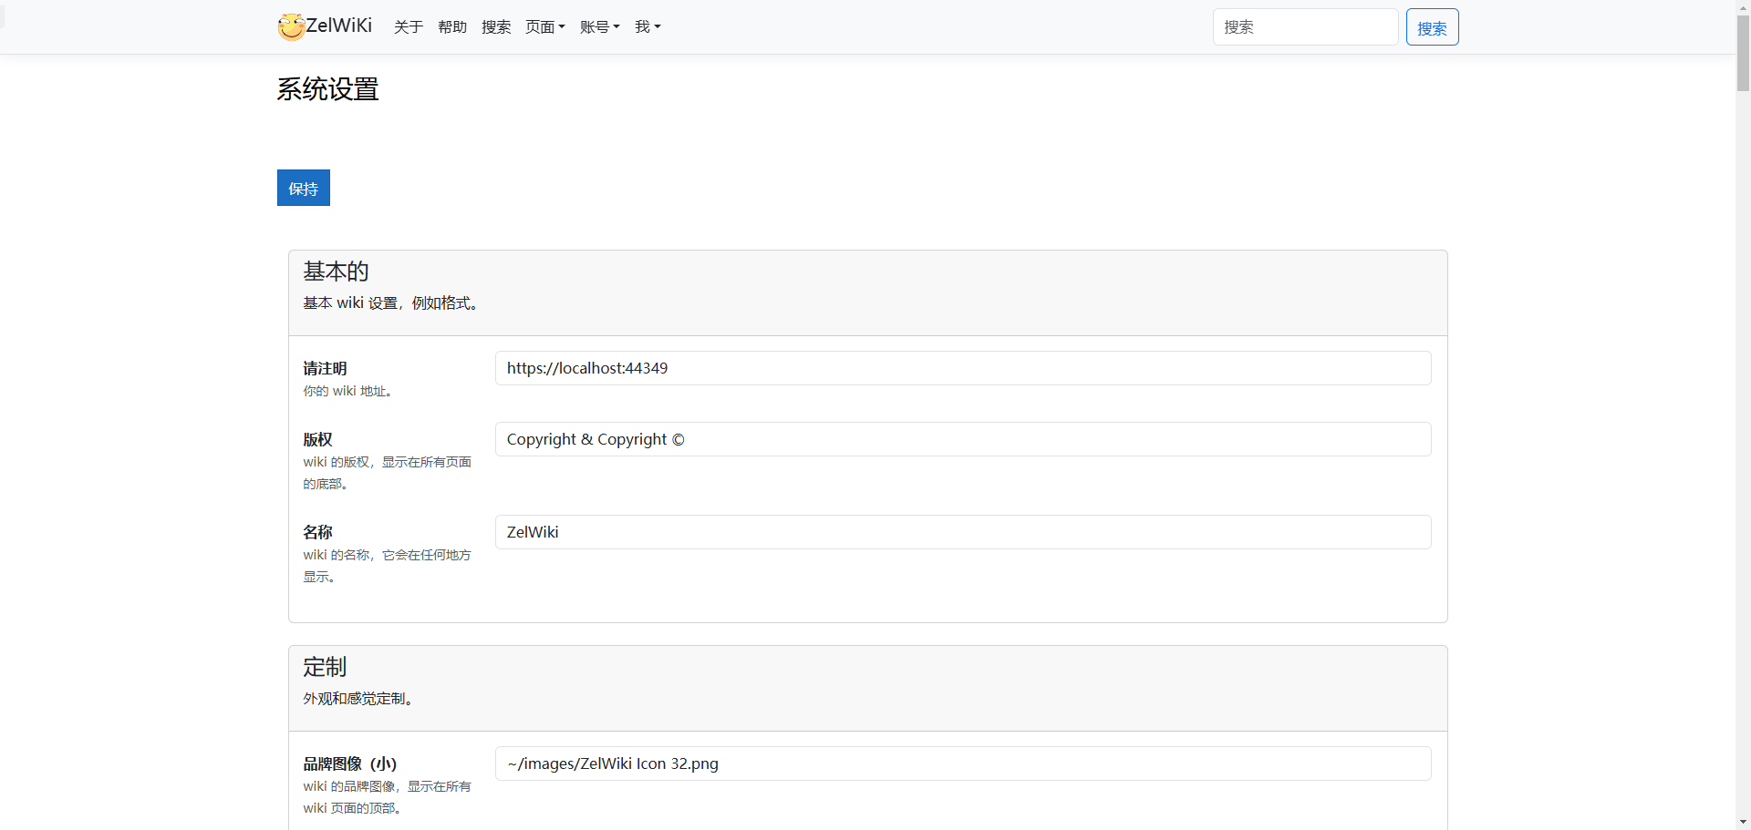Click the 名称 field containing ZelWiki
Viewport: 1751px width, 830px height.
[962, 532]
